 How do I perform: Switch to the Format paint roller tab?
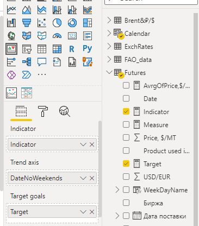click(x=43, y=111)
